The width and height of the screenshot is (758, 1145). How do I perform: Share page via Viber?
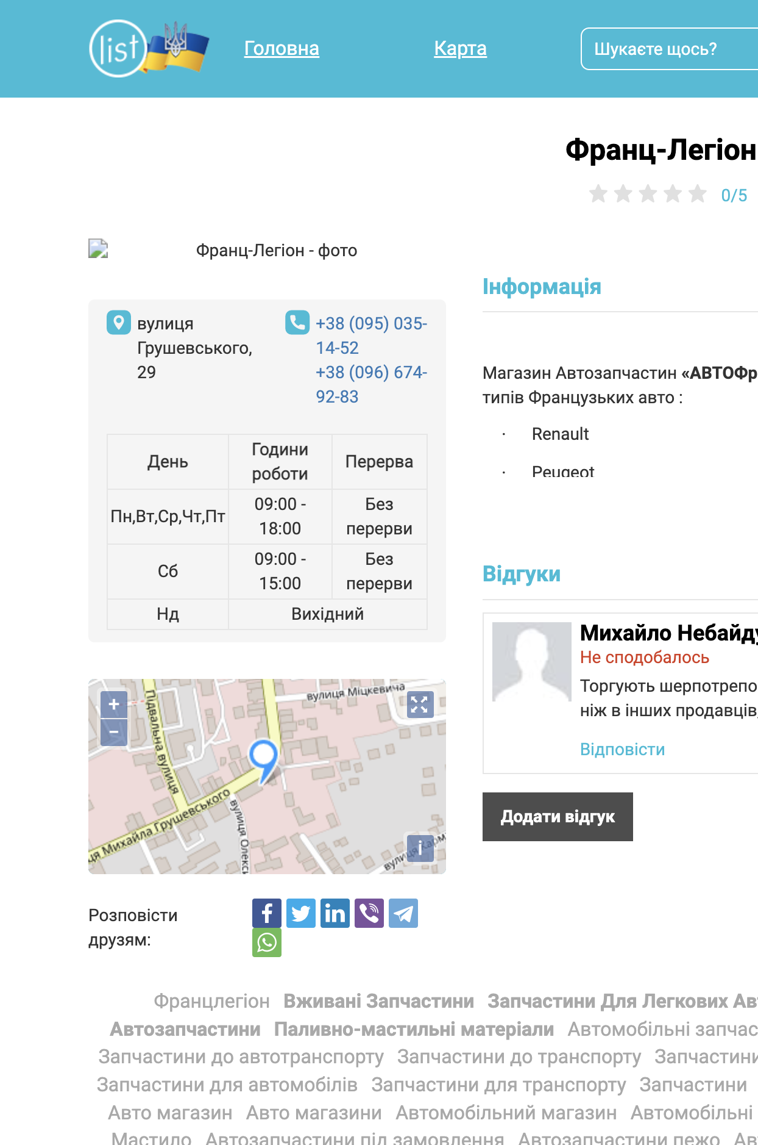pyautogui.click(x=369, y=913)
